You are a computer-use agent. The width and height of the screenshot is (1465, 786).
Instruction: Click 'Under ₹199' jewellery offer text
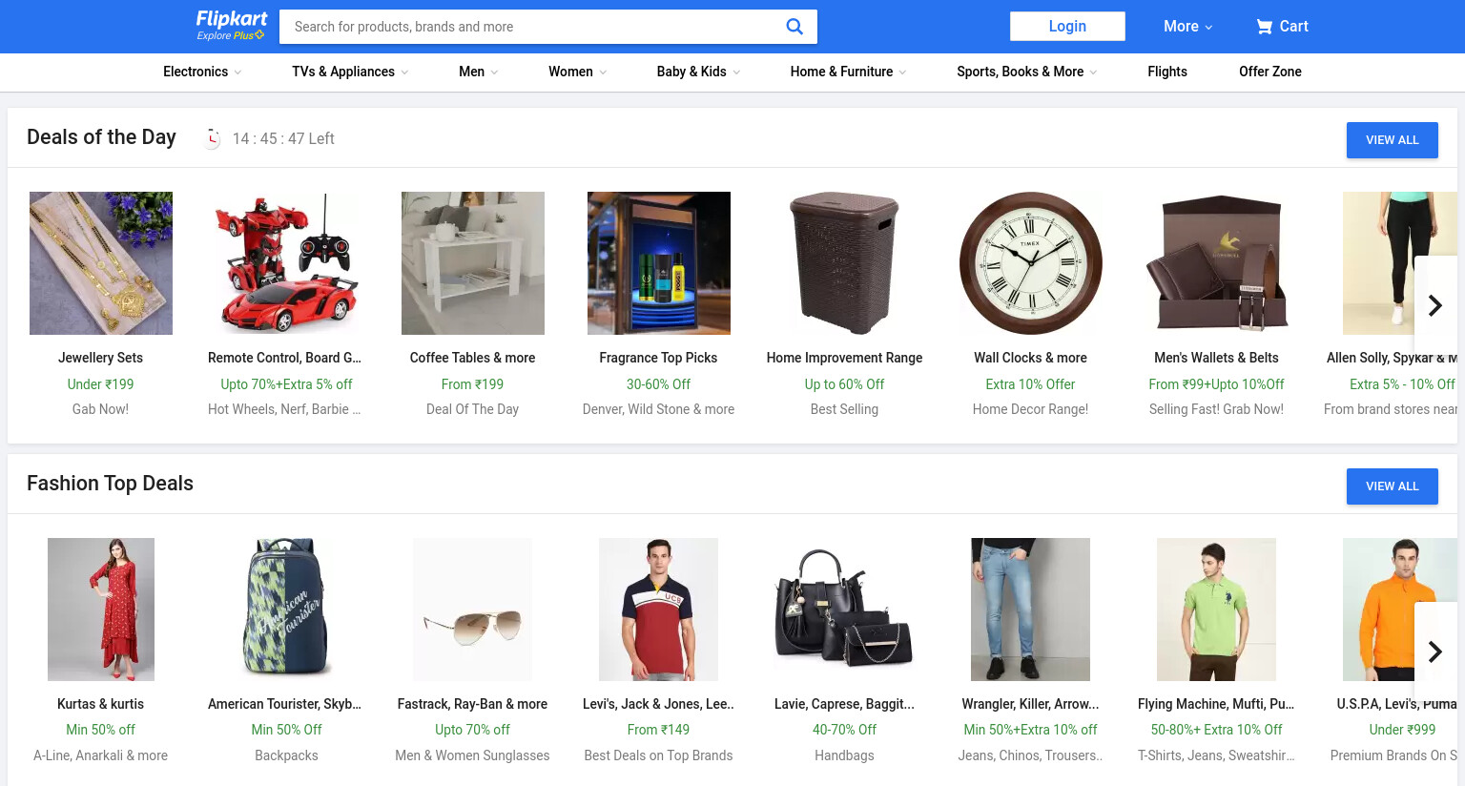101,384
